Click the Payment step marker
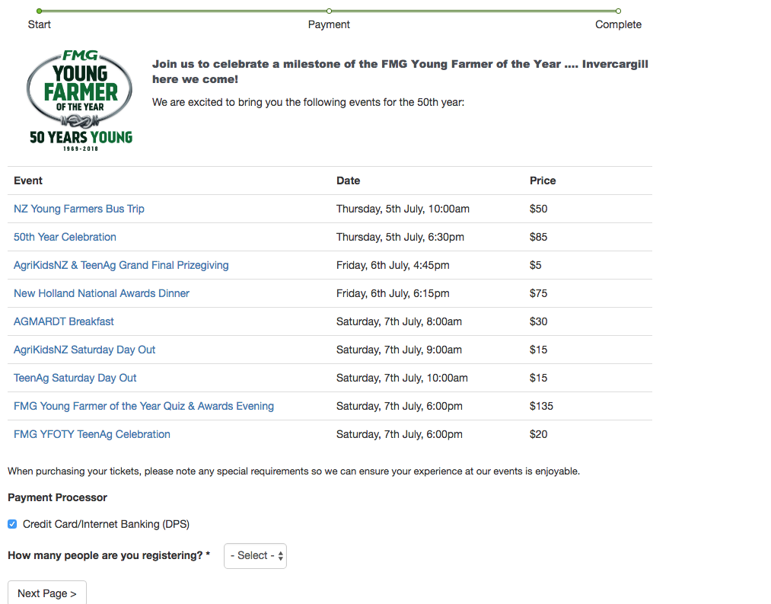This screenshot has height=604, width=771. coord(329,11)
